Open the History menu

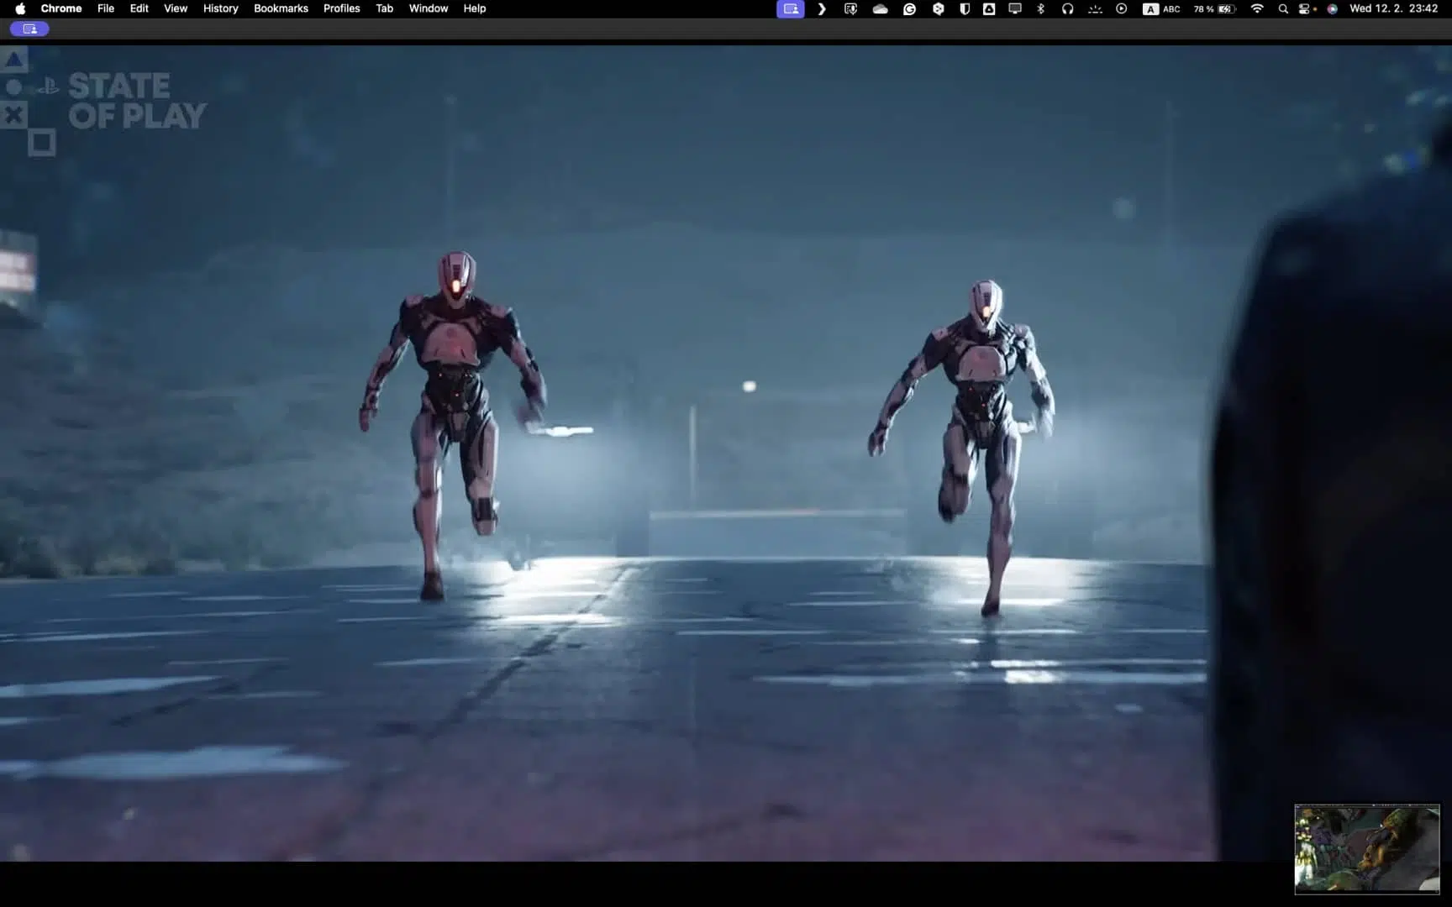221,8
